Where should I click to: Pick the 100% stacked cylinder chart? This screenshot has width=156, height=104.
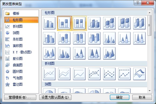[x=79, y=38]
